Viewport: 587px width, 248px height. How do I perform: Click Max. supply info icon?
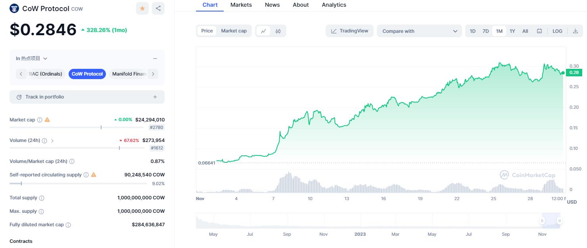tap(41, 212)
